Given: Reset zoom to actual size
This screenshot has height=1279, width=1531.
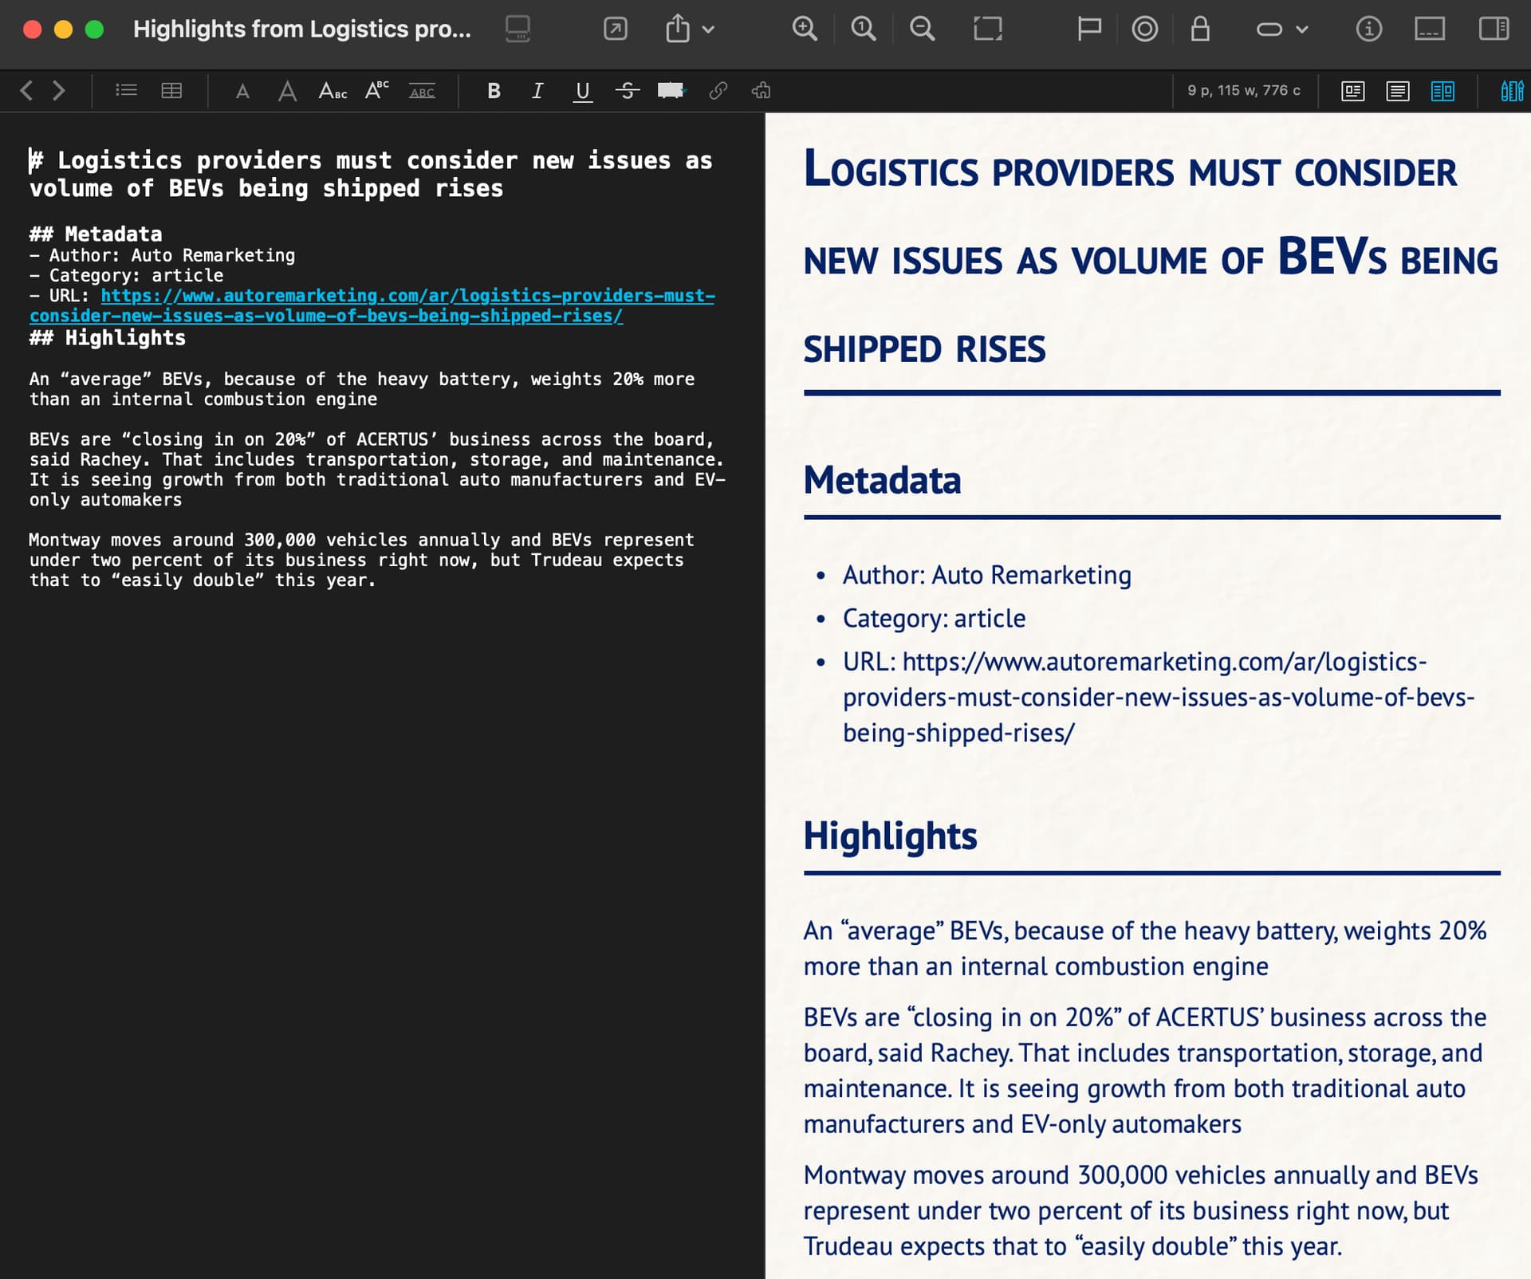Looking at the screenshot, I should tap(863, 30).
